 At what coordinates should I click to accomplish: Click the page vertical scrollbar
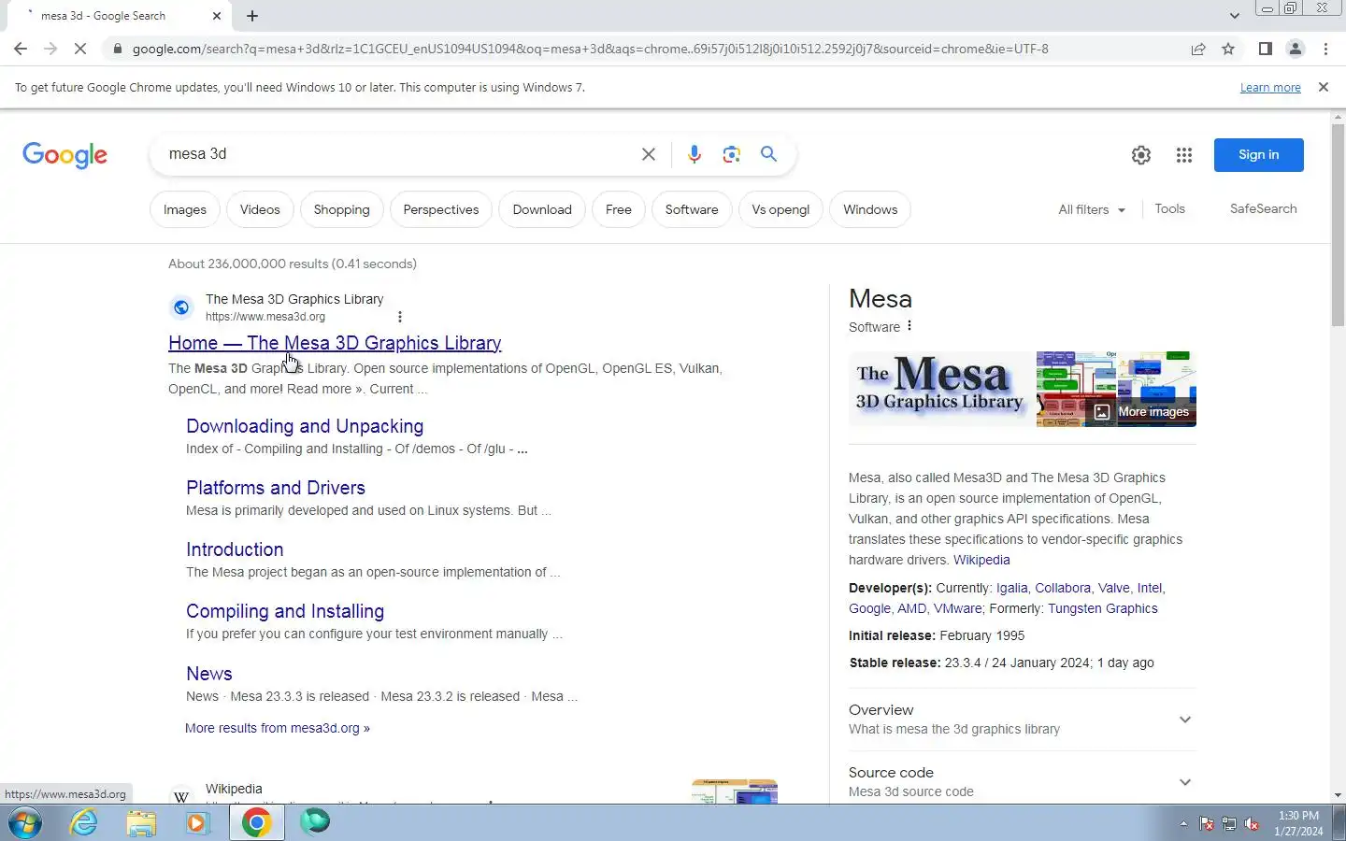coord(1338,224)
